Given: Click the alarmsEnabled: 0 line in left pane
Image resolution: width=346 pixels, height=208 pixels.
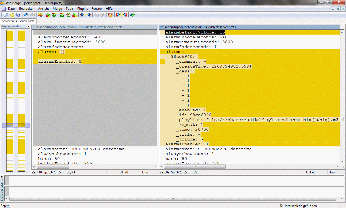Looking at the screenshot, I should pyautogui.click(x=60, y=62).
